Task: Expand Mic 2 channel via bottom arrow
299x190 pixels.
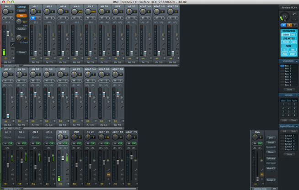Action: (41, 58)
